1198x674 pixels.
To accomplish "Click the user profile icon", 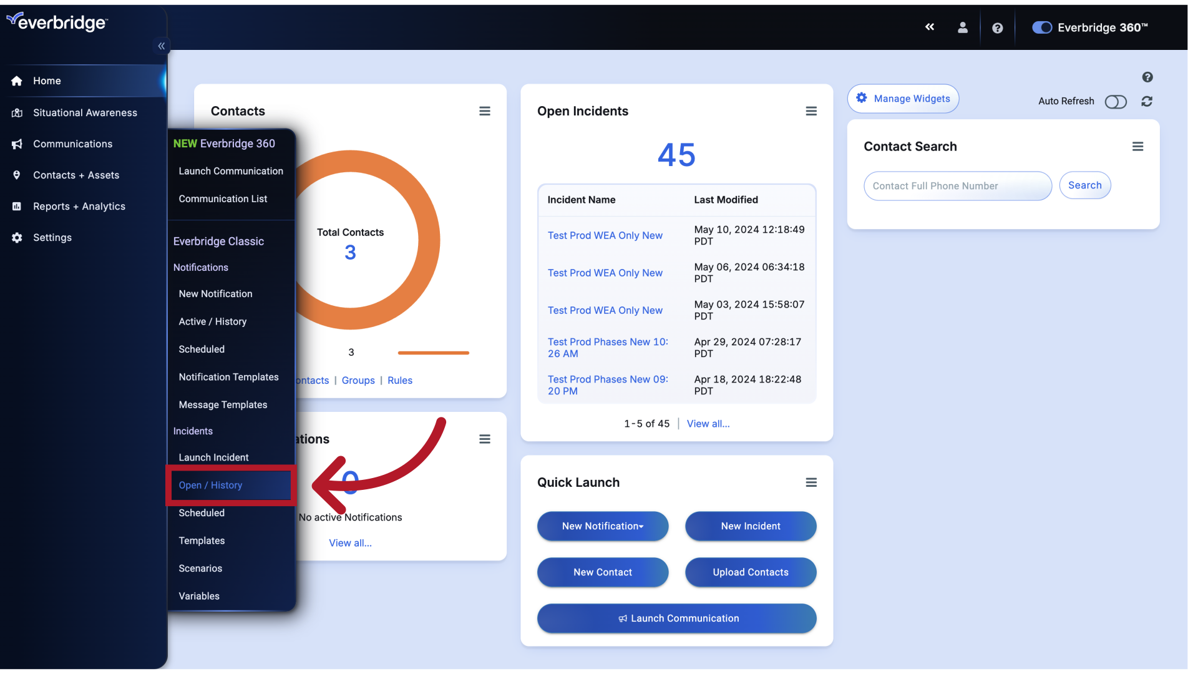I will (963, 27).
